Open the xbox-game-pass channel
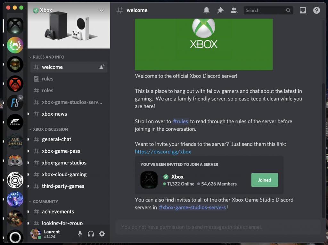 pyautogui.click(x=69, y=151)
